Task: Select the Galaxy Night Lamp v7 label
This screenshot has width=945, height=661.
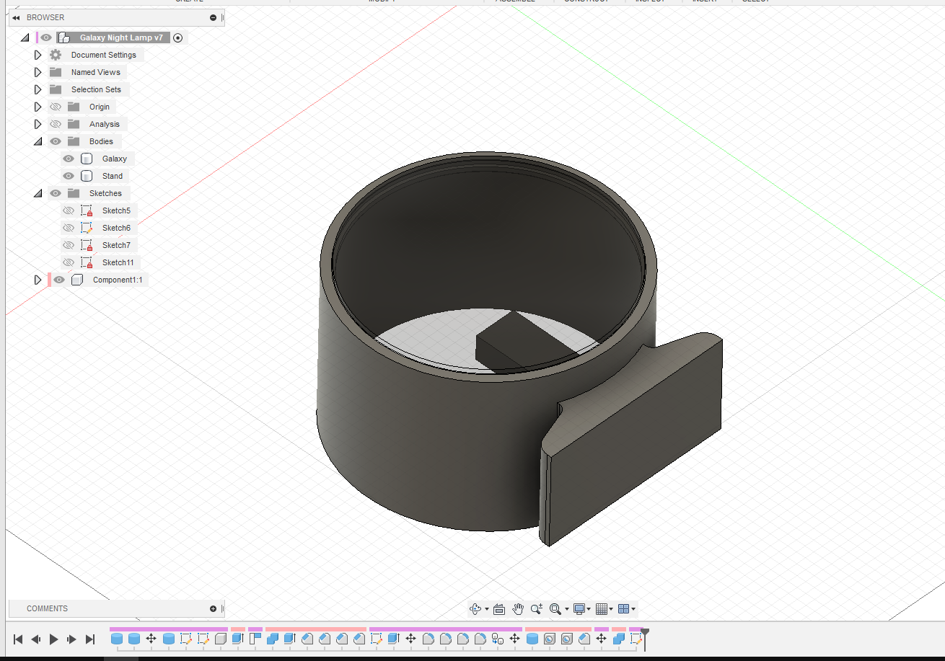Action: tap(121, 37)
